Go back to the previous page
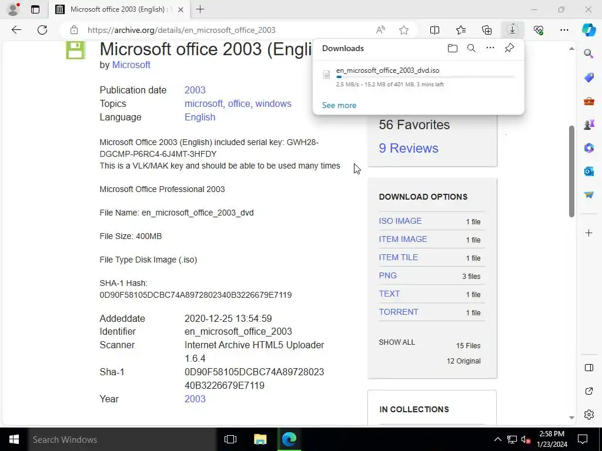 (x=16, y=30)
